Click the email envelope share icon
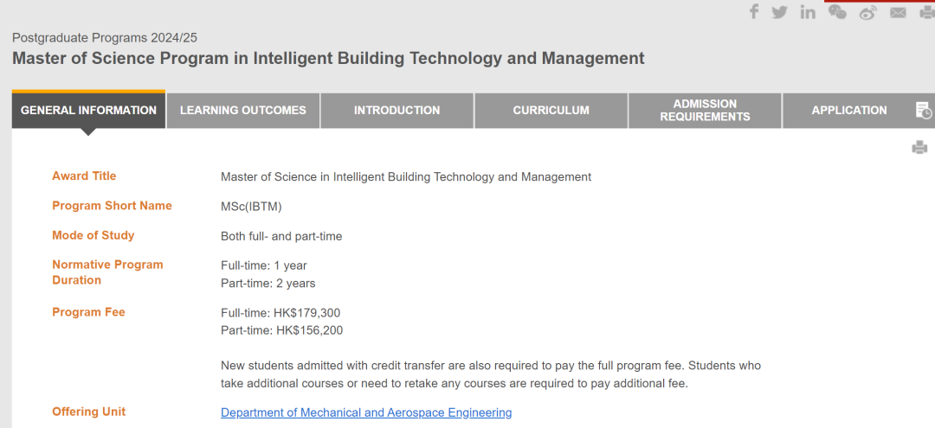Image resolution: width=935 pixels, height=428 pixels. [898, 12]
